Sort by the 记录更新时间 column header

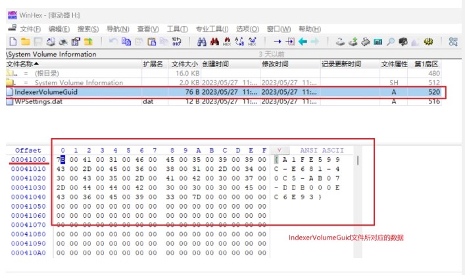click(351, 64)
